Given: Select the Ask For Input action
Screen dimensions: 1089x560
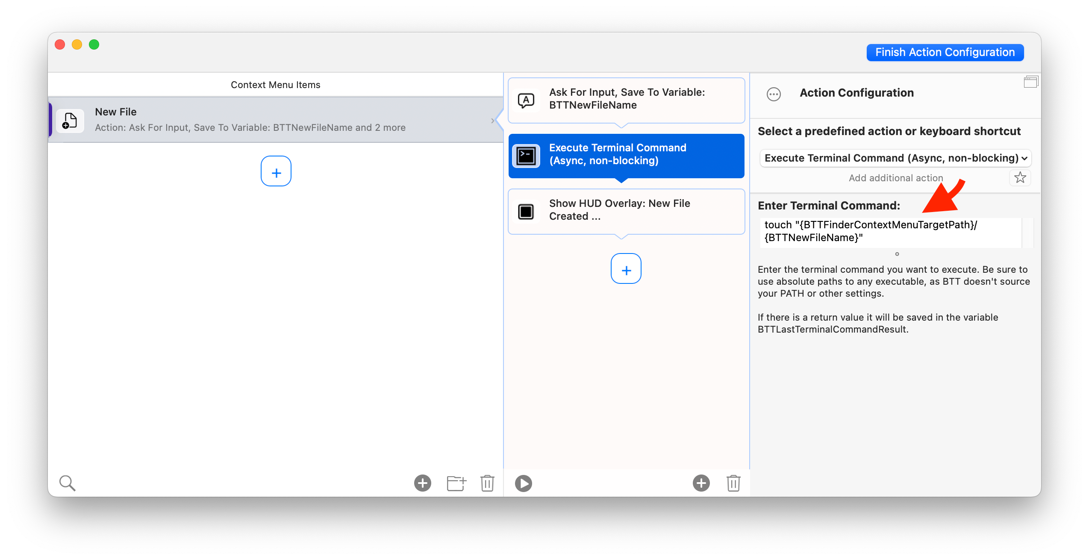Looking at the screenshot, I should 626,100.
